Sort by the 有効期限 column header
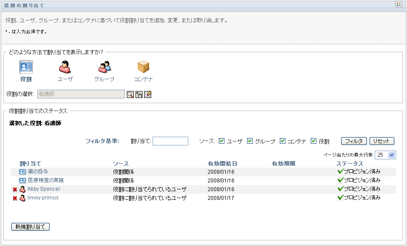The height and width of the screenshot is (246, 407). tap(283, 164)
